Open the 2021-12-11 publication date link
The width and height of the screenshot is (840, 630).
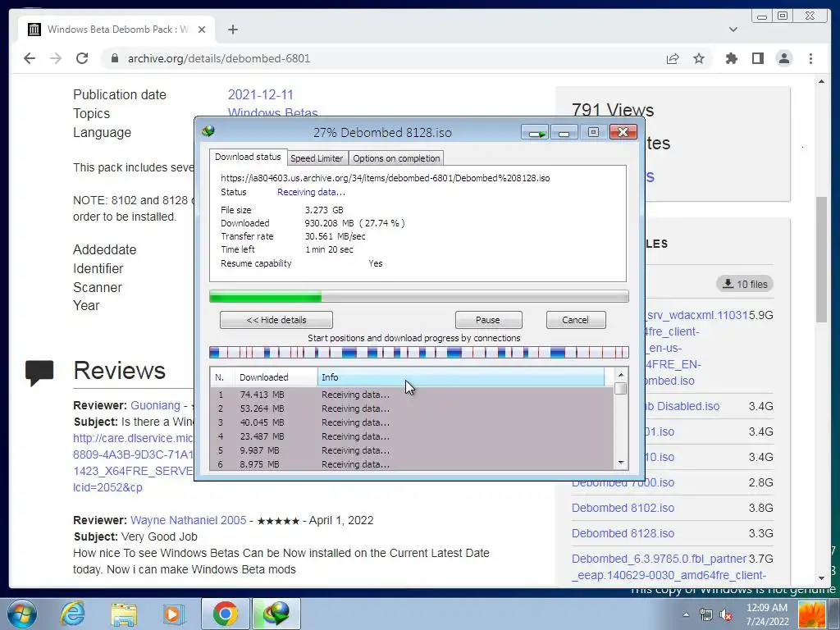coord(261,95)
